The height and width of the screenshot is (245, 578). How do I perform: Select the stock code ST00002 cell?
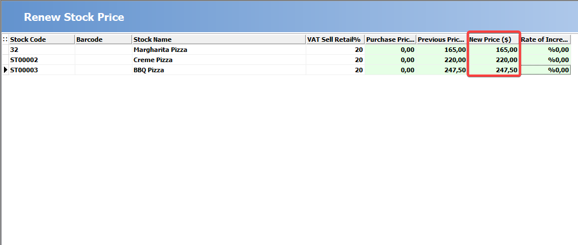point(42,59)
